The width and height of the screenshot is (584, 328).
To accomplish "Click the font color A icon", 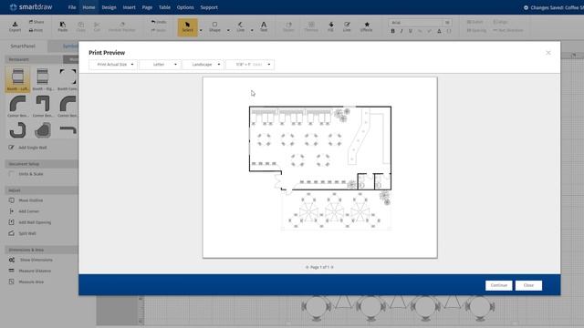I will (439, 31).
